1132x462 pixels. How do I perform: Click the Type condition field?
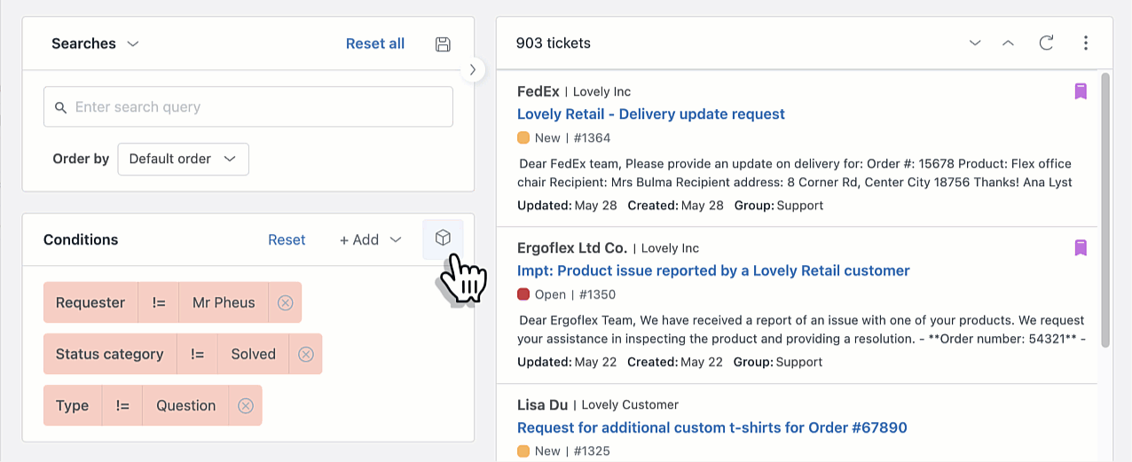[73, 405]
